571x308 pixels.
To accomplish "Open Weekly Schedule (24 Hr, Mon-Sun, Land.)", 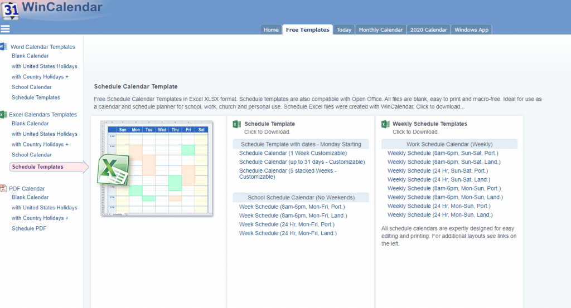I will tap(440, 215).
